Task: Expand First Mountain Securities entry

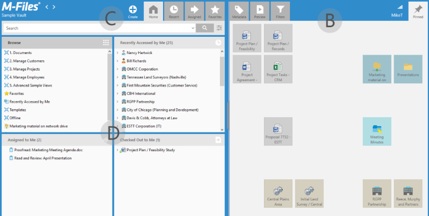Action: 117,85
